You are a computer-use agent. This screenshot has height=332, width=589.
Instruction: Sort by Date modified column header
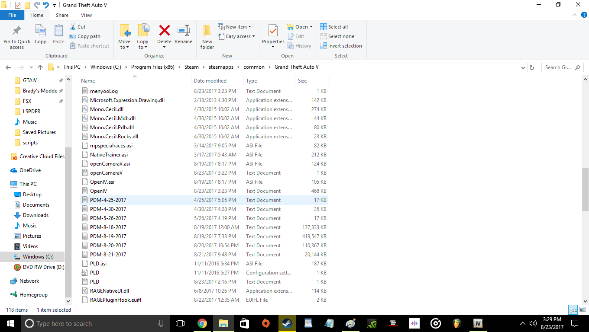(217, 81)
